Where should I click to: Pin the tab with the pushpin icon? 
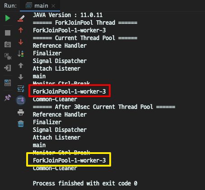coord(8,98)
